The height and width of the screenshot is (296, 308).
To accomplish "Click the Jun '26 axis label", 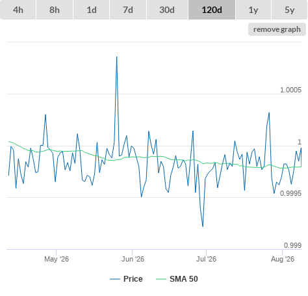I will click(133, 259).
